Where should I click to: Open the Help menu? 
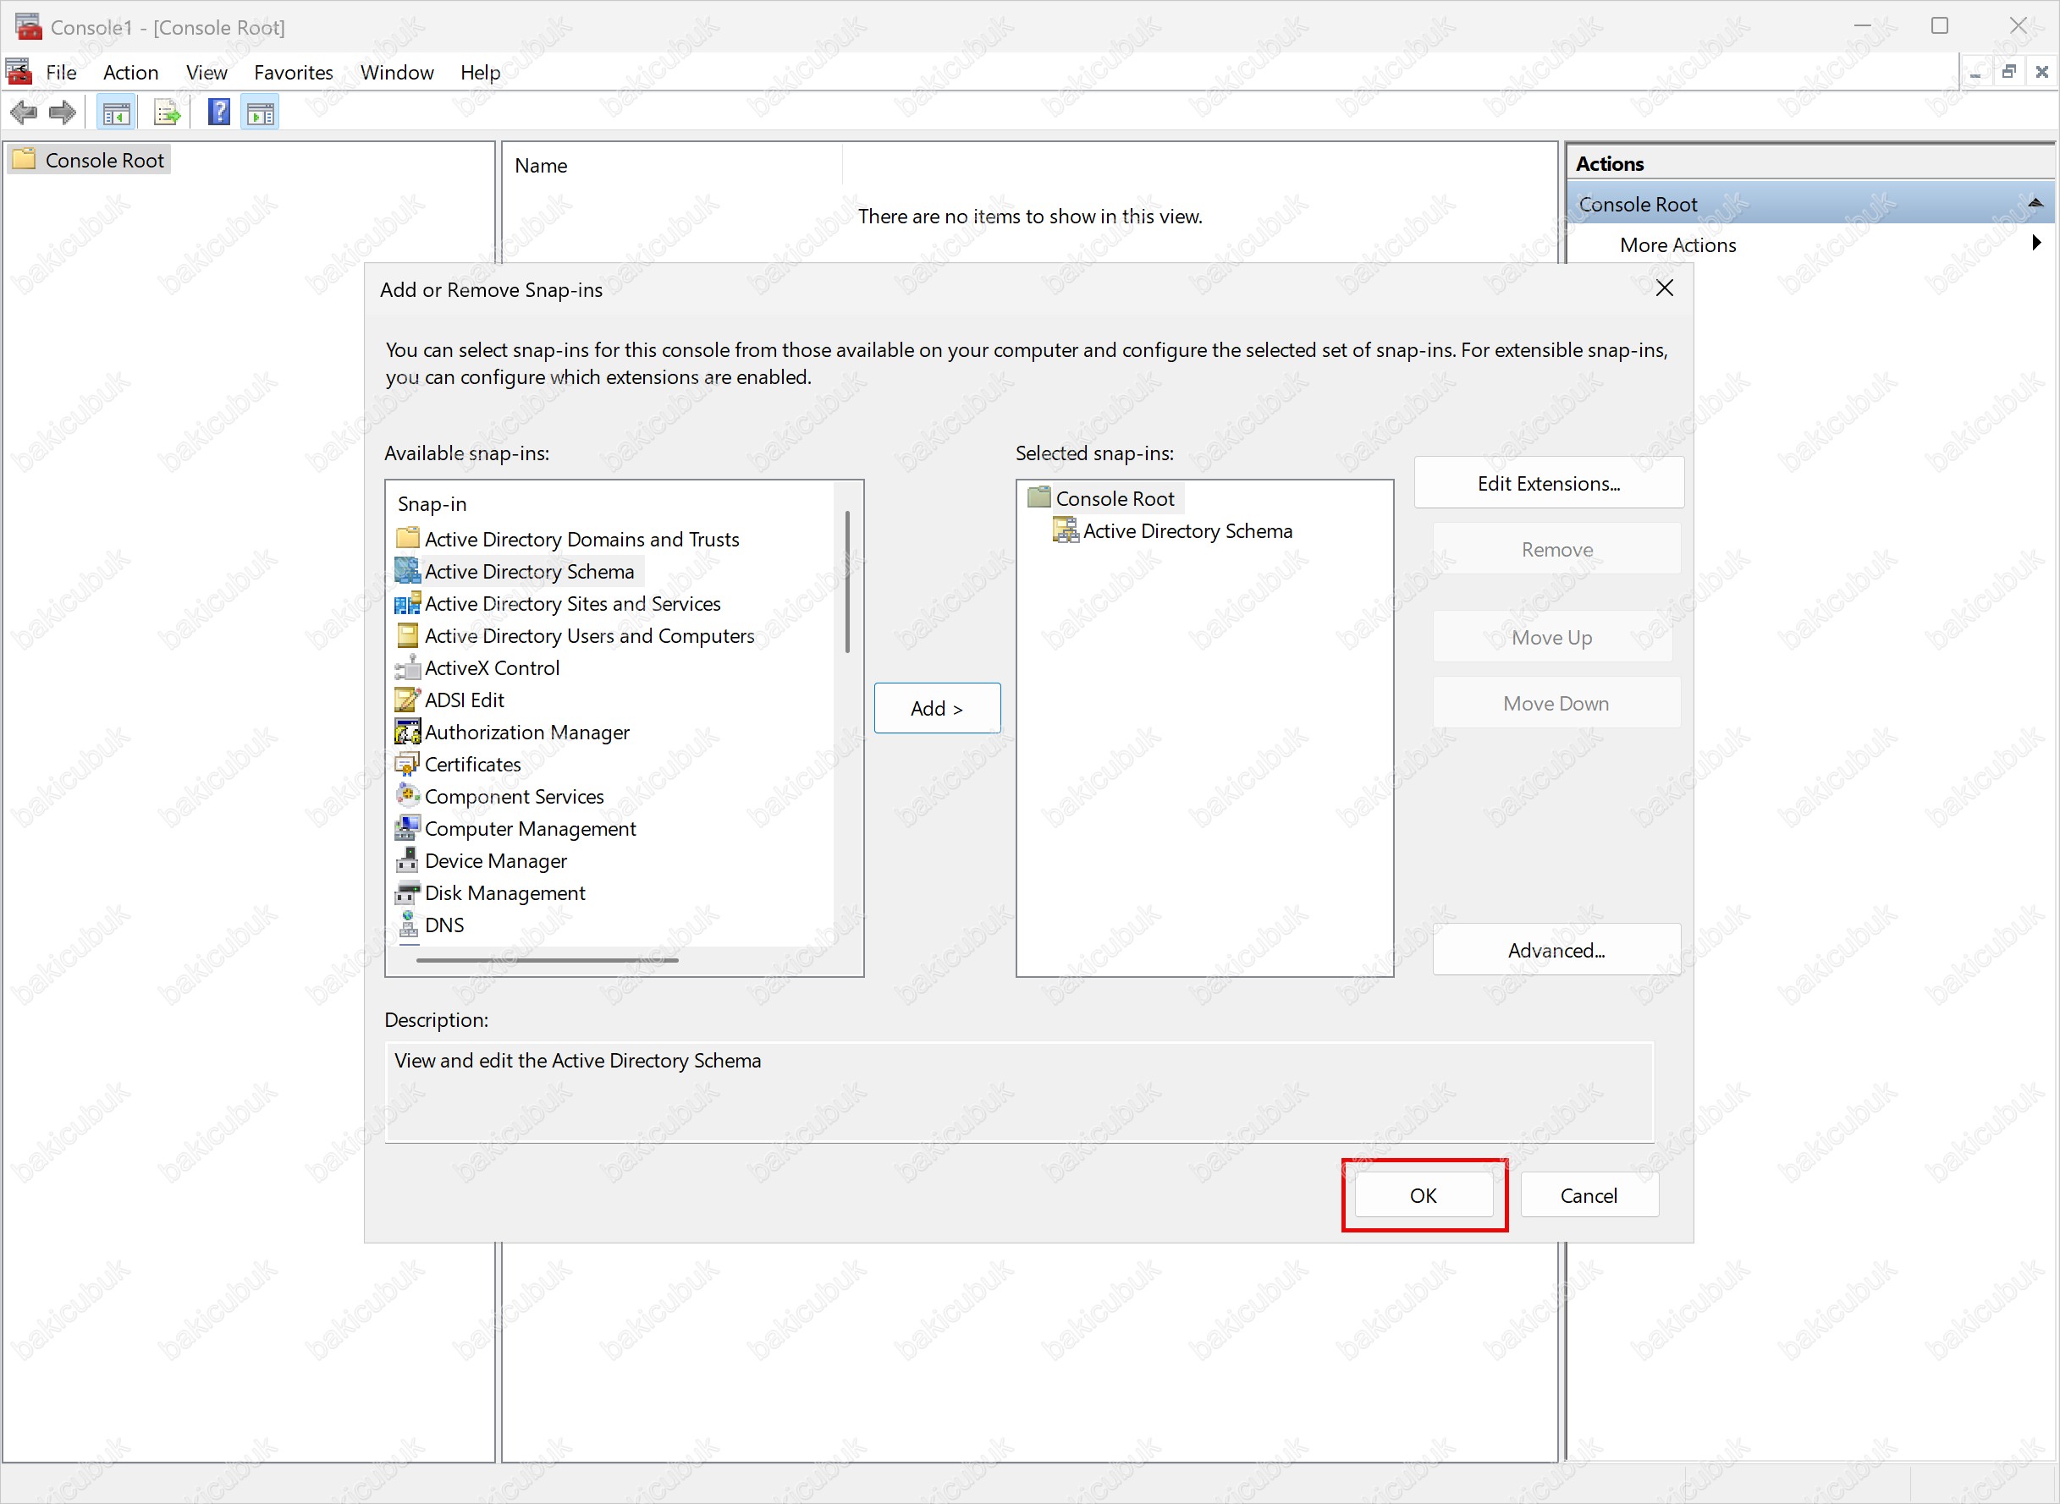[x=480, y=72]
